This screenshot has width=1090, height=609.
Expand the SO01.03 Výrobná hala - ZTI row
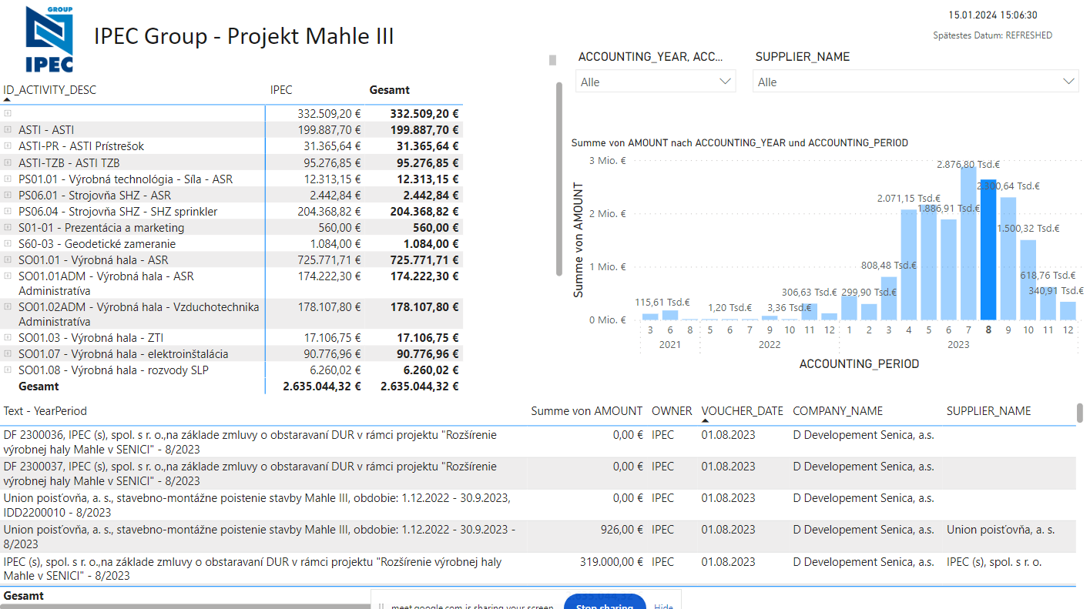point(8,338)
